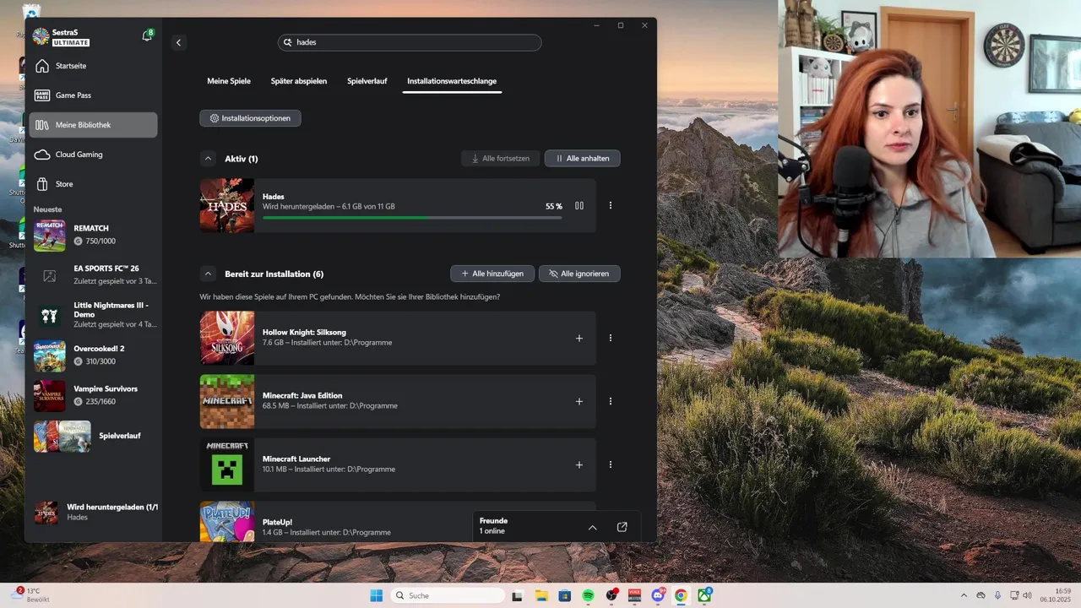Add Minecraft: Java Edition with plus icon
The height and width of the screenshot is (608, 1081).
pyautogui.click(x=579, y=401)
